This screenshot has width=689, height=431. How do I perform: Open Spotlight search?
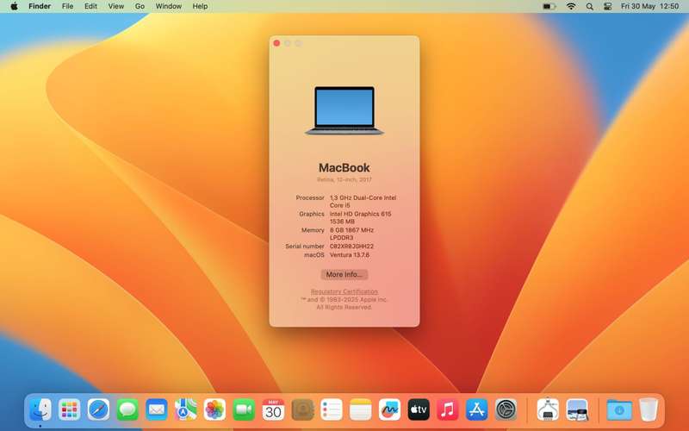coord(590,6)
